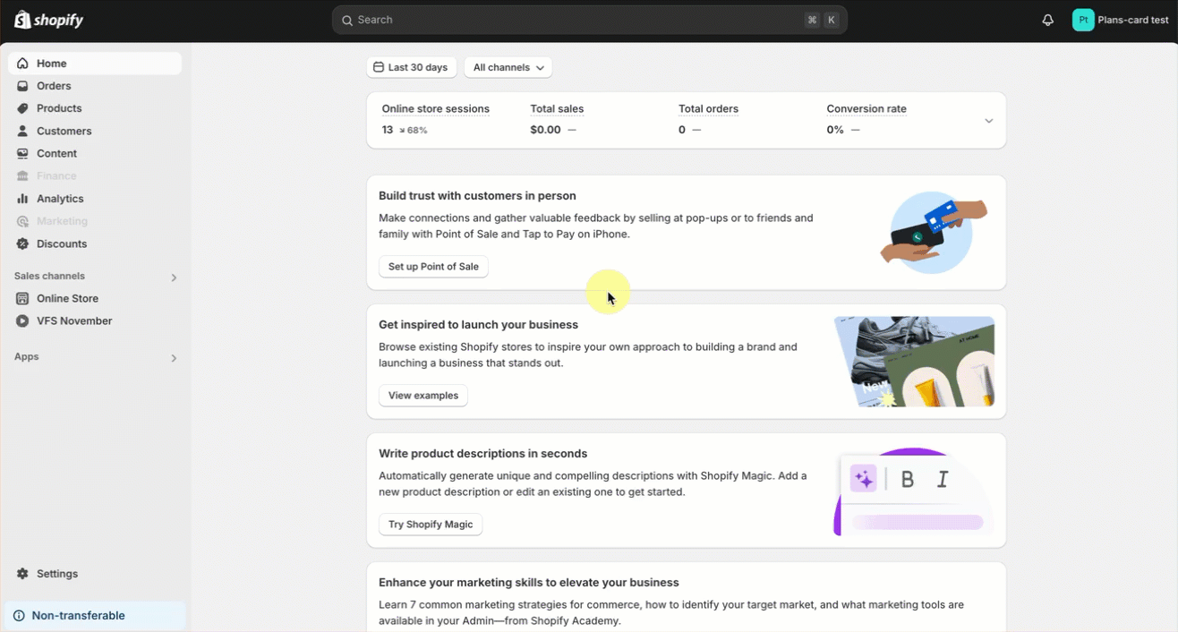Click the store examples illustration
Image resolution: width=1178 pixels, height=632 pixels.
click(x=914, y=362)
